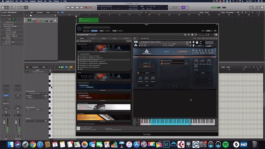Click track instrument icon in inspector
Image resolution: width=265 pixels, height=149 pixels.
click(x=13, y=19)
